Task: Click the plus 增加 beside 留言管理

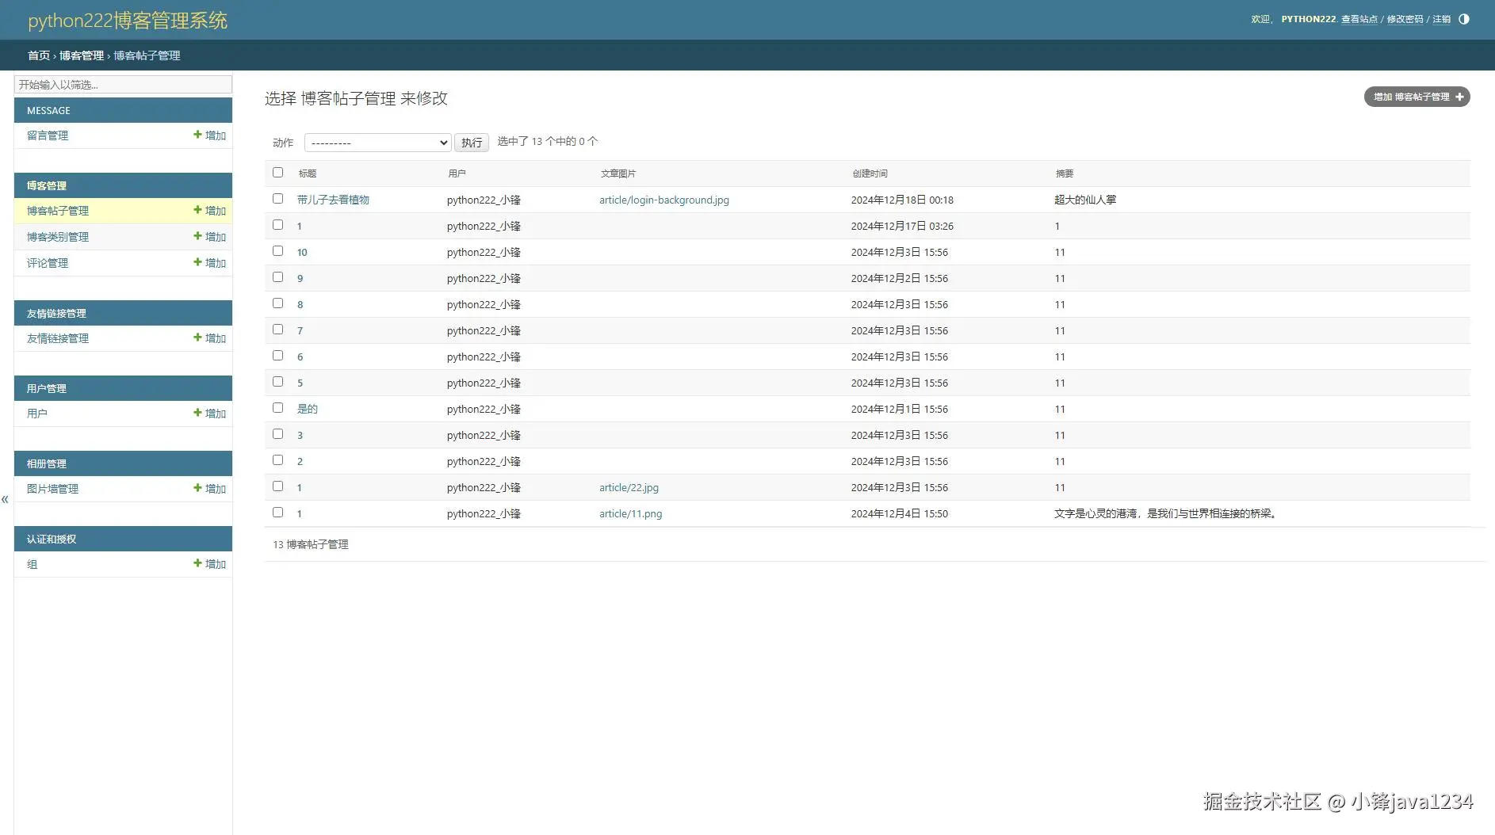Action: point(209,135)
